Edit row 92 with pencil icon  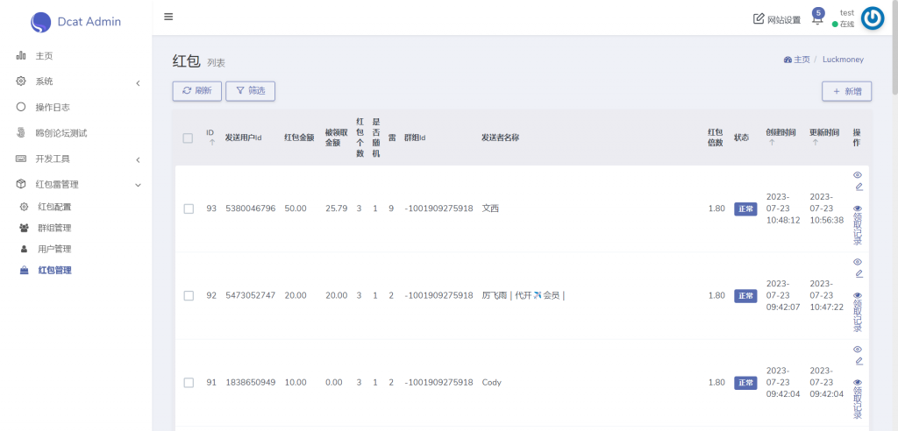[859, 273]
